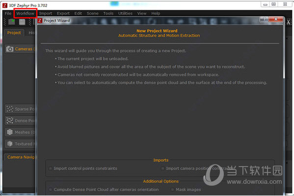Viewport: 294px width, 196px height.
Task: Click the Z logo in Project Wizard title
Action: coord(40,21)
